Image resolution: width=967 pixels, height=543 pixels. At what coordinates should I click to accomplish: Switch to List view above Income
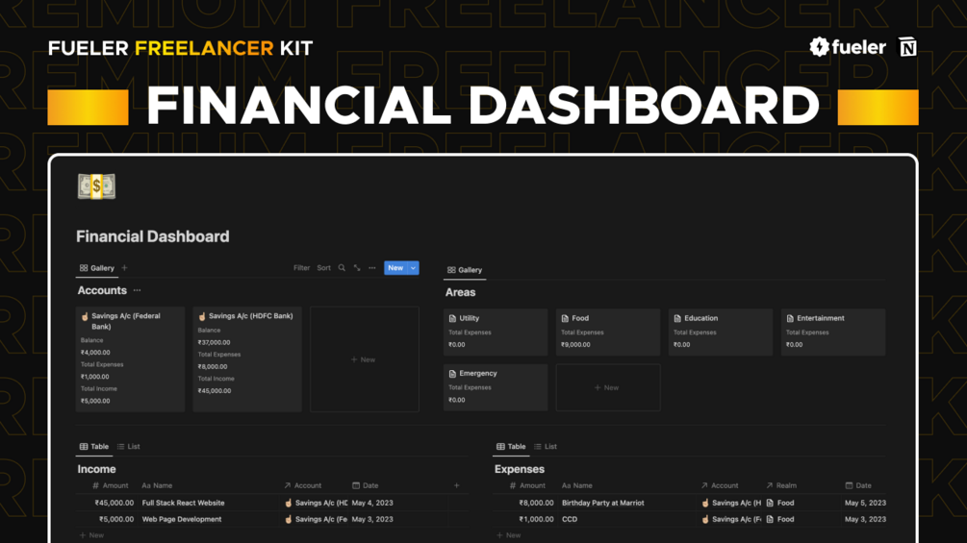coord(128,446)
